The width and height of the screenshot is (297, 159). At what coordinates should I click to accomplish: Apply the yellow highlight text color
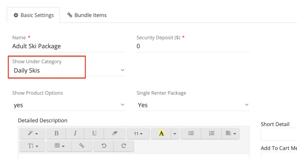click(x=162, y=133)
